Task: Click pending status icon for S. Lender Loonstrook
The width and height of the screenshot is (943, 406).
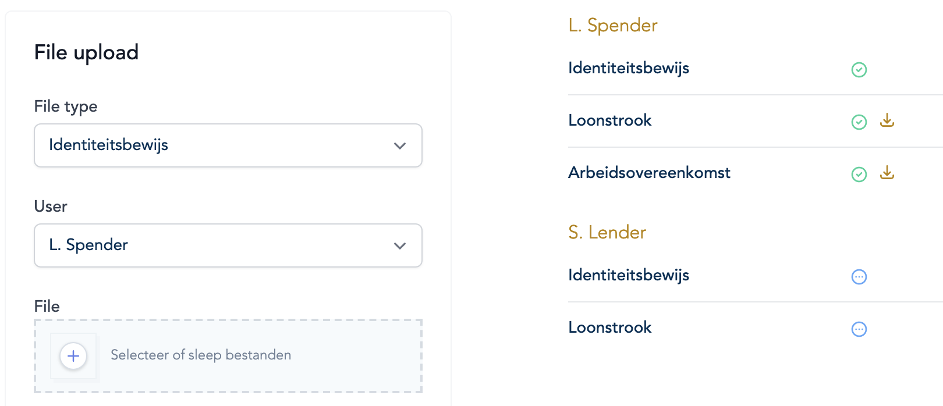Action: click(859, 329)
